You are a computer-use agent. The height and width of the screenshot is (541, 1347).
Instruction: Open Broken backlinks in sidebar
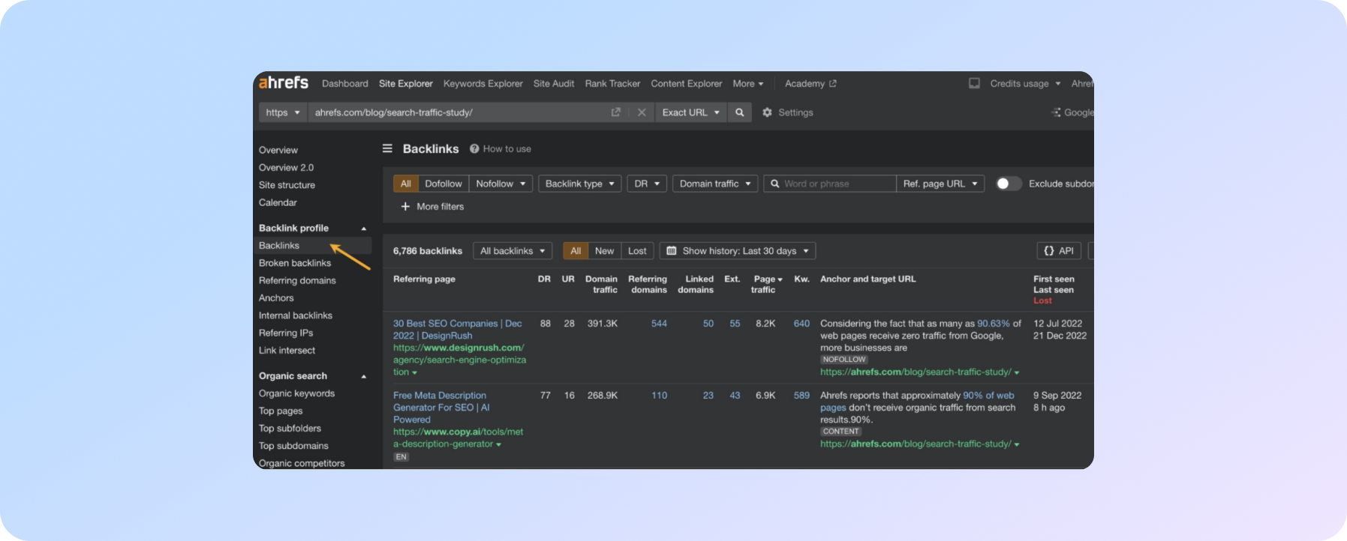tap(295, 263)
